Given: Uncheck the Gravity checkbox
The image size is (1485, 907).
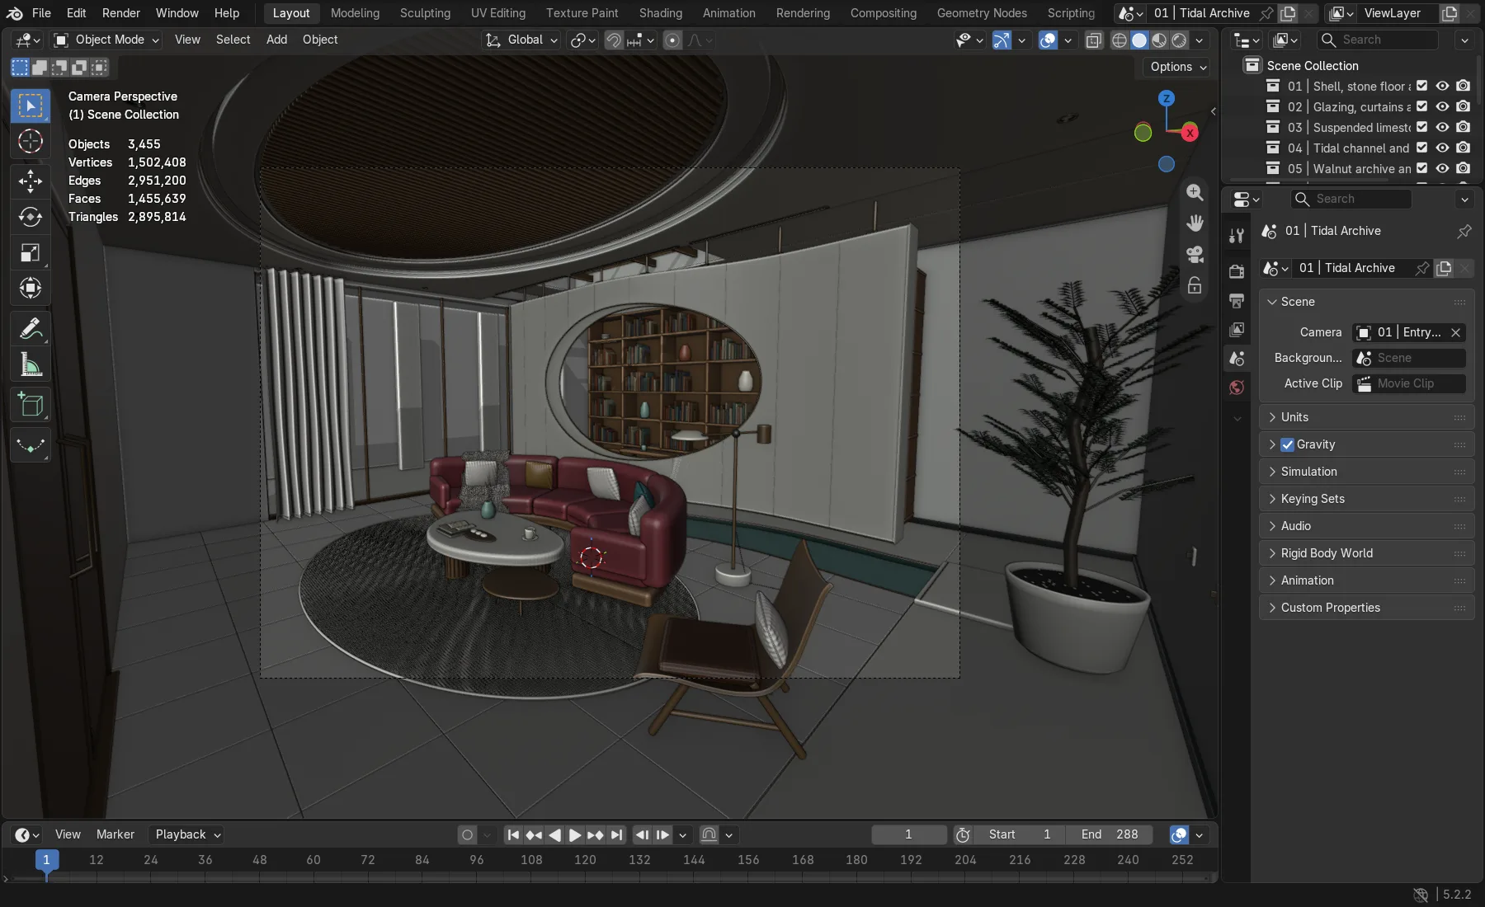Looking at the screenshot, I should coord(1287,444).
